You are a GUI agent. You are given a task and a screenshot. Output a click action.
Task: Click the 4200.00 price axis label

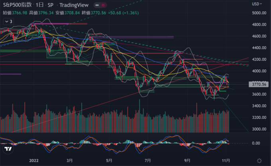(259, 60)
